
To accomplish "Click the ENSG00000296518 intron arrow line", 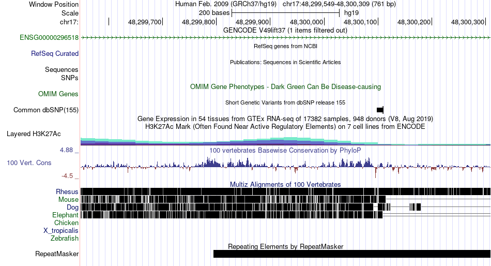I will [286, 38].
